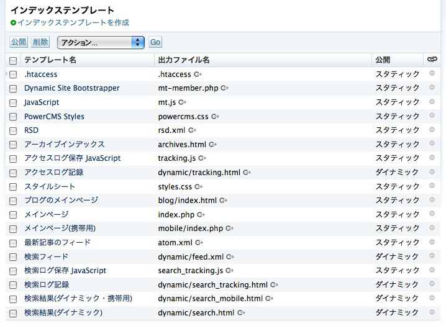
Task: Check the Dynamic Site Bootstrapper checkbox
Action: [x=13, y=89]
